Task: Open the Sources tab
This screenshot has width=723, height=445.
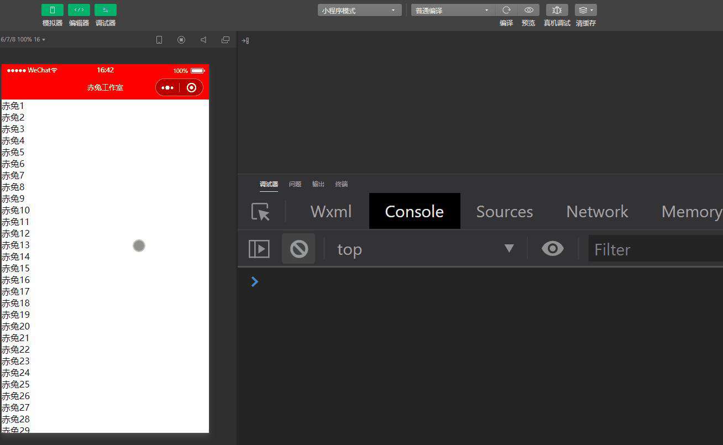Action: coord(505,212)
